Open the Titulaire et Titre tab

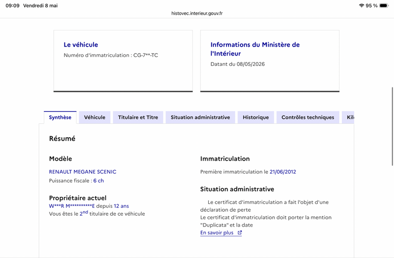(x=138, y=117)
